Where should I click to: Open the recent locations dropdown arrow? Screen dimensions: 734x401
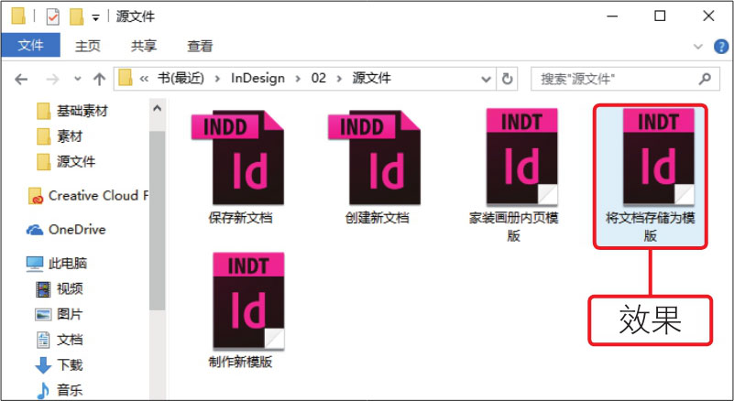click(x=77, y=79)
